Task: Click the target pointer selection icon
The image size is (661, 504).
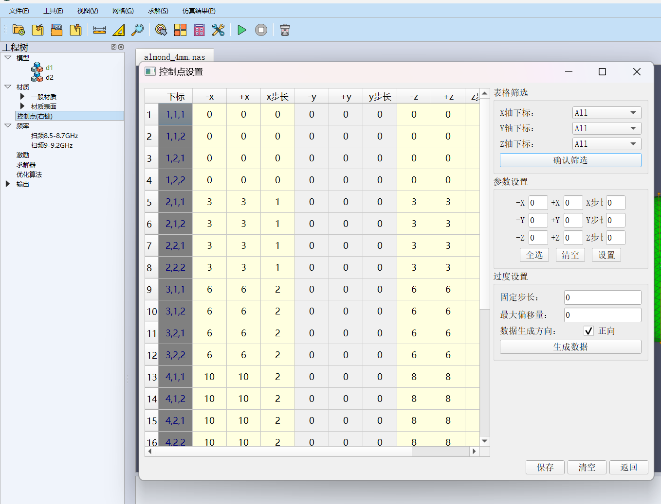Action: point(161,30)
